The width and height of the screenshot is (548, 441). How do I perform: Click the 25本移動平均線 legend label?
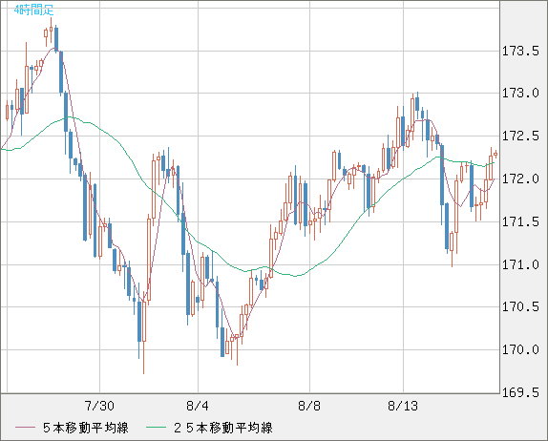click(x=223, y=428)
